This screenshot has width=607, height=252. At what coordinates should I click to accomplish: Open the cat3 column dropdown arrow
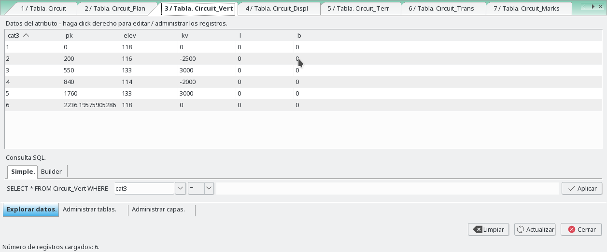[180, 188]
